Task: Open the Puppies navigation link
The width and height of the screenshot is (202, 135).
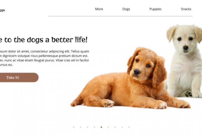Action: click(x=155, y=9)
